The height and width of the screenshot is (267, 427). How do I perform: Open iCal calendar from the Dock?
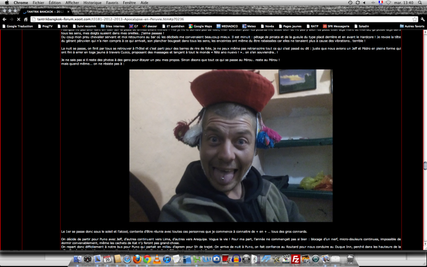pyautogui.click(x=107, y=259)
